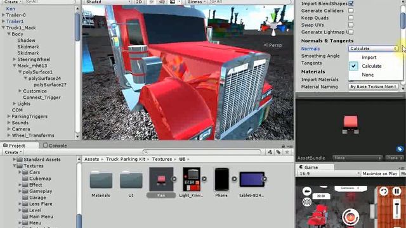Image resolution: width=406 pixels, height=228 pixels.
Task: Click the truck icon in Game view
Action: pos(307,191)
